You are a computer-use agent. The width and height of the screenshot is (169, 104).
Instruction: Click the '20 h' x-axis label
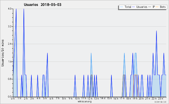point(141,99)
